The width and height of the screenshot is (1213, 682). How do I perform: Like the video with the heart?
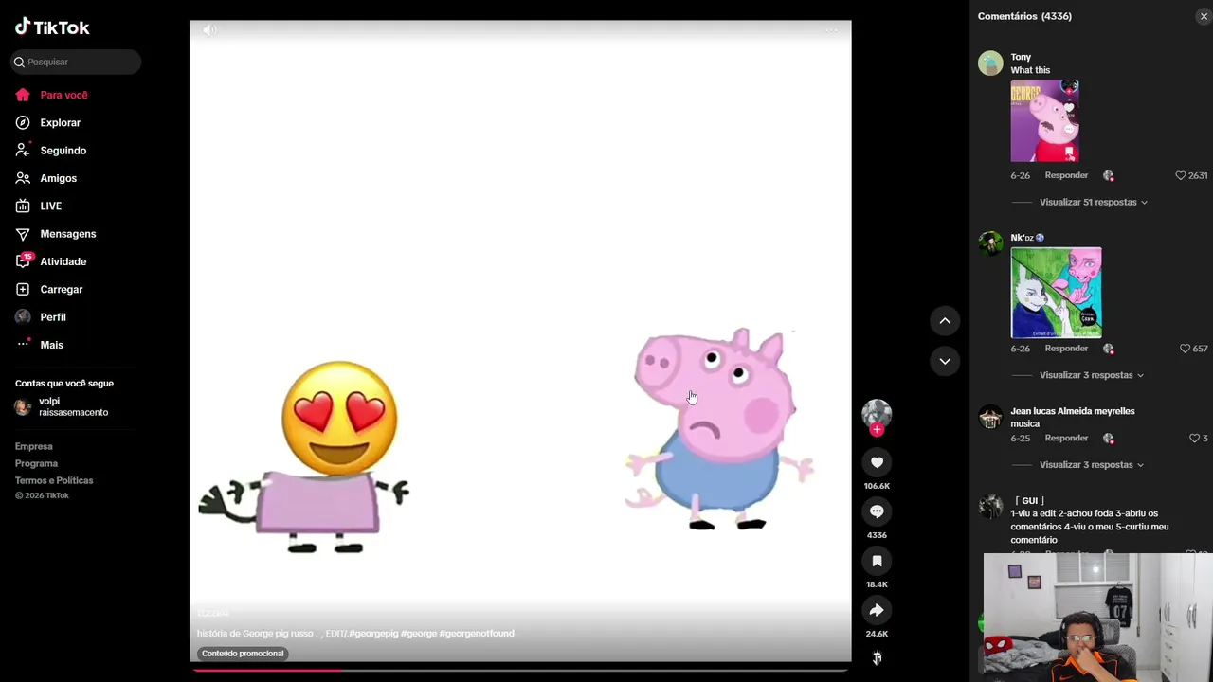[877, 462]
